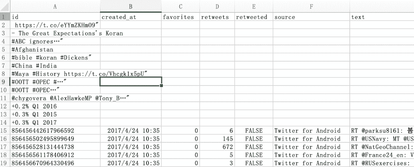414x167 pixels.
Task: Click the retweets cell showing 672
Action: click(216, 147)
